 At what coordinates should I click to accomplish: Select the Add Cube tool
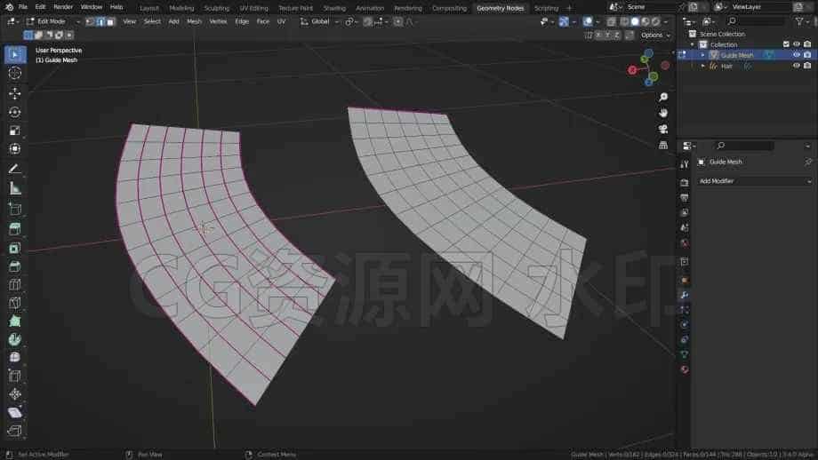point(15,209)
